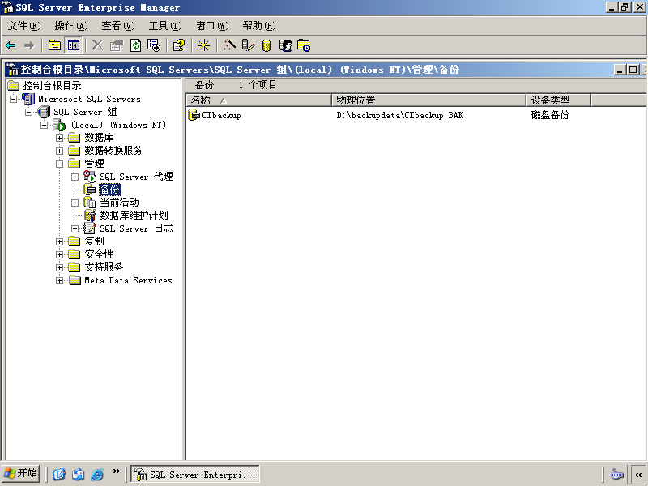
Task: Click the Properties toolbar icon
Action: pos(117,45)
